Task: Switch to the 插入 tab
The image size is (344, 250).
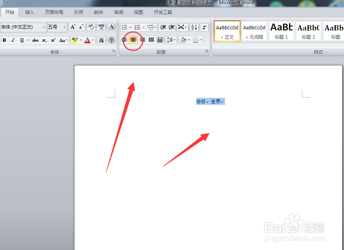Action: click(x=30, y=12)
